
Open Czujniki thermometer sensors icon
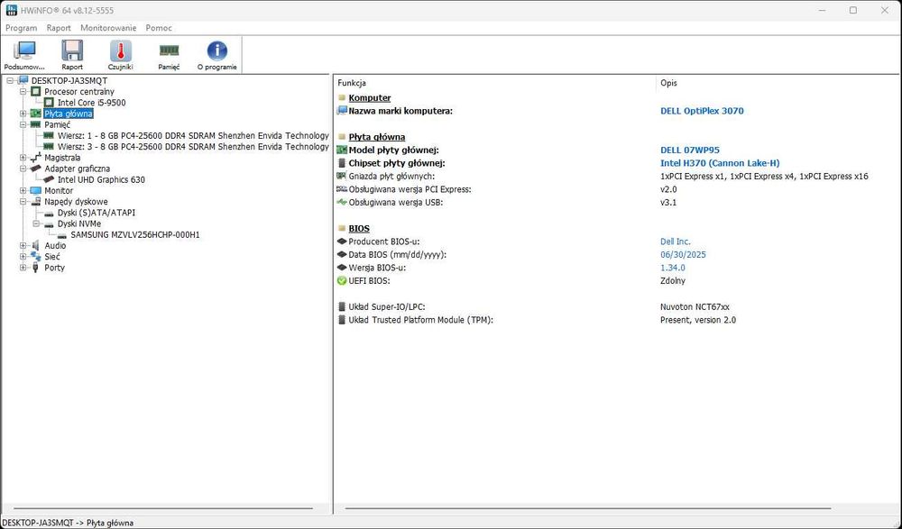click(120, 51)
